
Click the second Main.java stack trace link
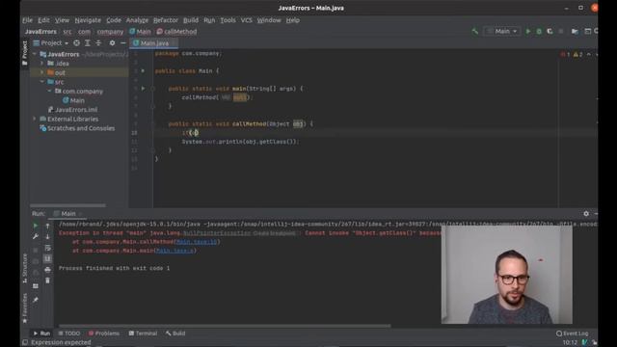(174, 251)
